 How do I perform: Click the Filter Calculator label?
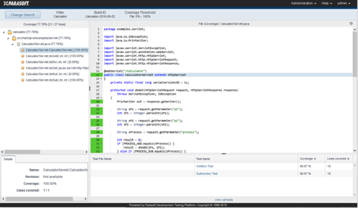(61, 14)
